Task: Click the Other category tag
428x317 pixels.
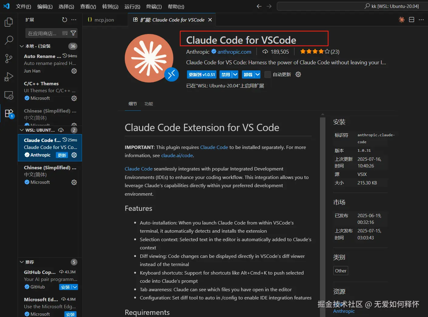Action: pyautogui.click(x=341, y=271)
